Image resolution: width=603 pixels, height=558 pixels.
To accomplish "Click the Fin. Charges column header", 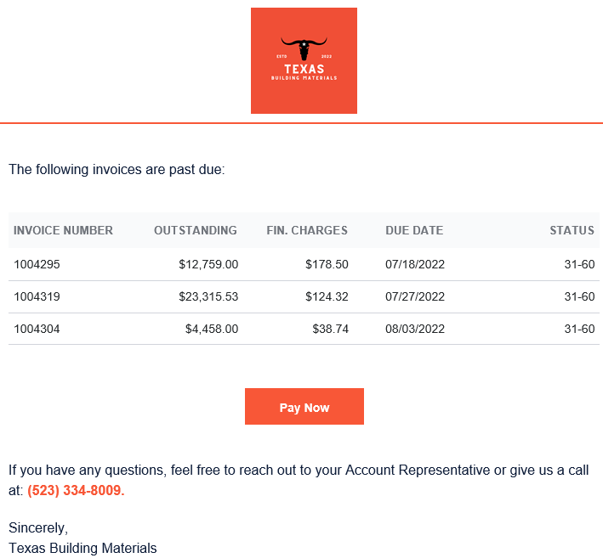I will pos(307,230).
